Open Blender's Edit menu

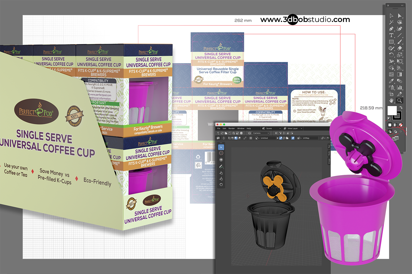[224, 129]
